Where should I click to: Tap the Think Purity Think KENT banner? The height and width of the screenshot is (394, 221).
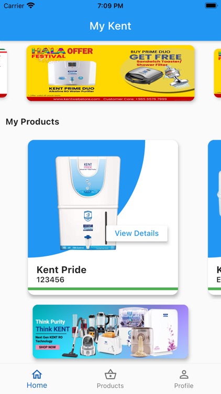pyautogui.click(x=110, y=331)
